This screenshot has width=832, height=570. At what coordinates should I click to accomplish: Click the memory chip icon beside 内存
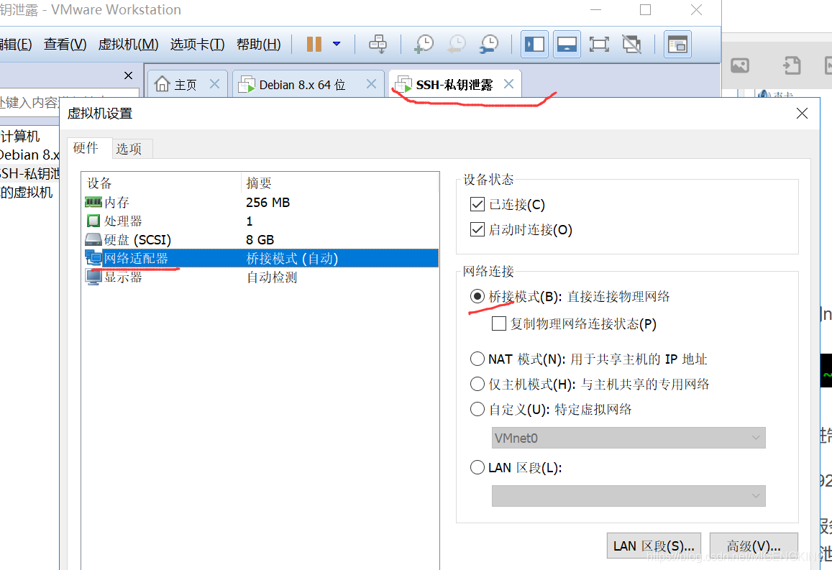[x=93, y=202]
